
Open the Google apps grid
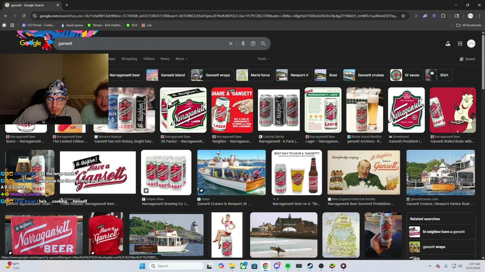point(460,43)
